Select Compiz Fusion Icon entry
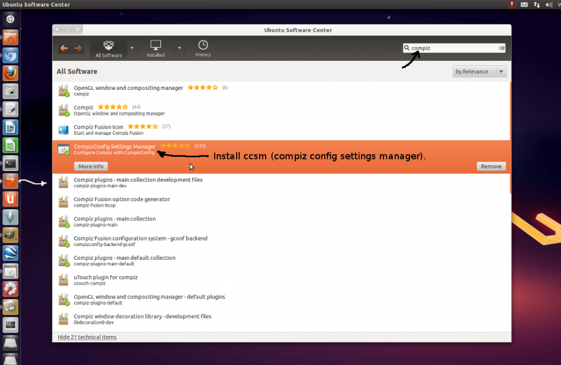Screen dimensions: 561x365 281,129
